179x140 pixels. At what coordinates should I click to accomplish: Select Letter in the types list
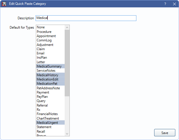[50, 62]
